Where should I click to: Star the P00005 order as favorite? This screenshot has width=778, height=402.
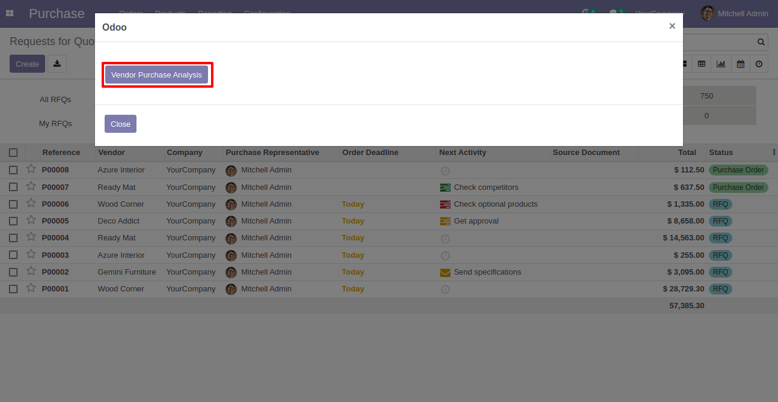coord(31,220)
